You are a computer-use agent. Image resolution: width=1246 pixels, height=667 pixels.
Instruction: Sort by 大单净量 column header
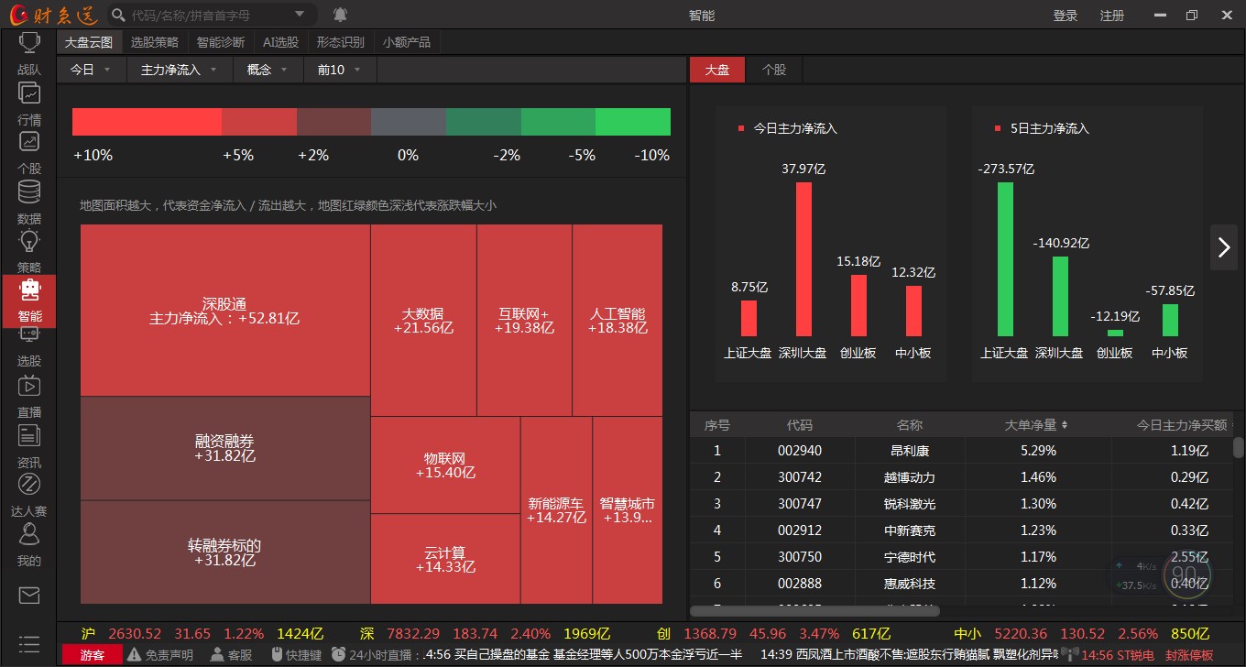coord(1036,425)
